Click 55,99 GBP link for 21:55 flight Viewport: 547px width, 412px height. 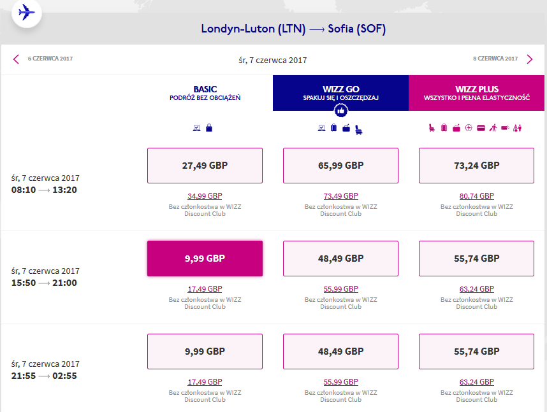coord(341,382)
